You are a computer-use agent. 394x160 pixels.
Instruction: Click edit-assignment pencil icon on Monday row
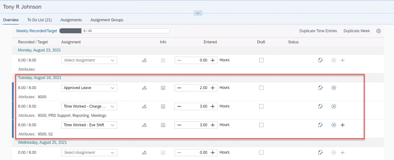point(144,60)
